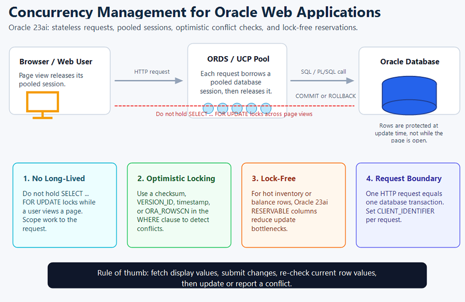This screenshot has height=302, width=465.
Task: Click the text "Each request borrows a pooled database session"
Action: click(236, 82)
